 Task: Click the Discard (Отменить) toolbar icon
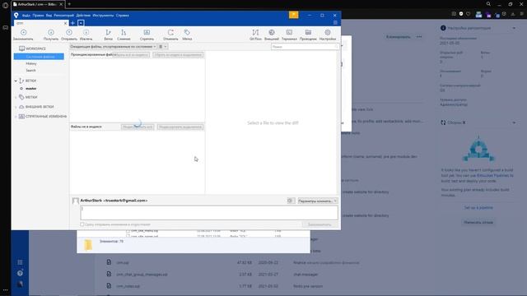click(x=170, y=33)
